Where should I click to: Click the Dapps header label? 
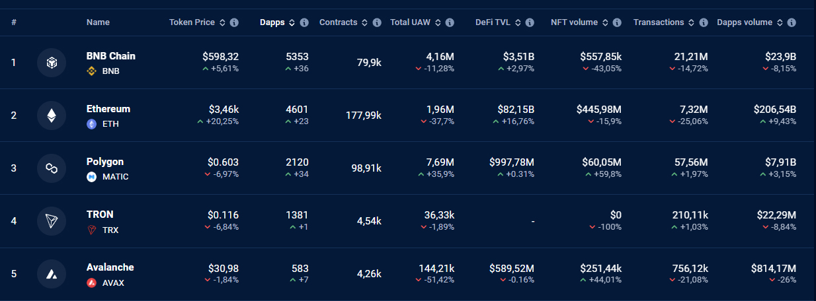tap(272, 22)
